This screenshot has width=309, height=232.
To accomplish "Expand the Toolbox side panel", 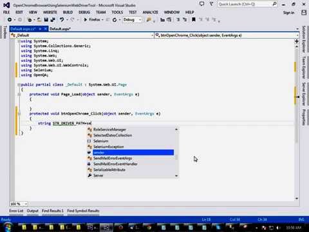I will click(5, 32).
